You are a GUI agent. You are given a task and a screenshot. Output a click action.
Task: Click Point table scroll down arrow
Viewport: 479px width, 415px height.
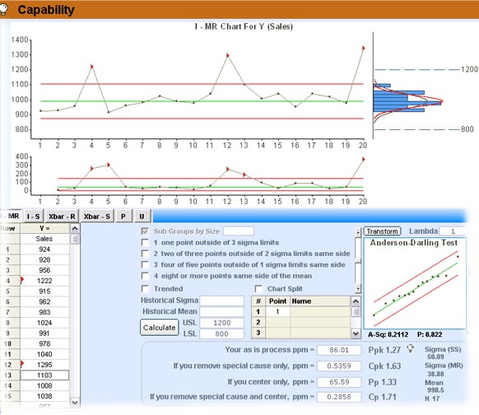pyautogui.click(x=356, y=333)
